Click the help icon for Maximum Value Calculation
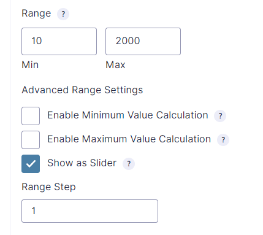Screen dimensions: 263x235 click(x=223, y=140)
